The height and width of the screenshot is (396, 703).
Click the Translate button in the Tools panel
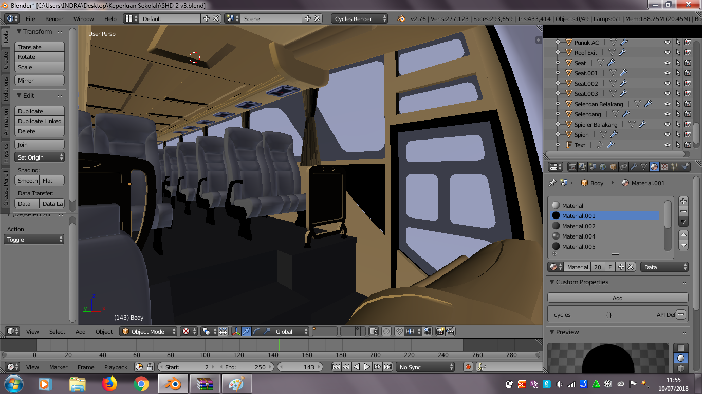pos(39,47)
